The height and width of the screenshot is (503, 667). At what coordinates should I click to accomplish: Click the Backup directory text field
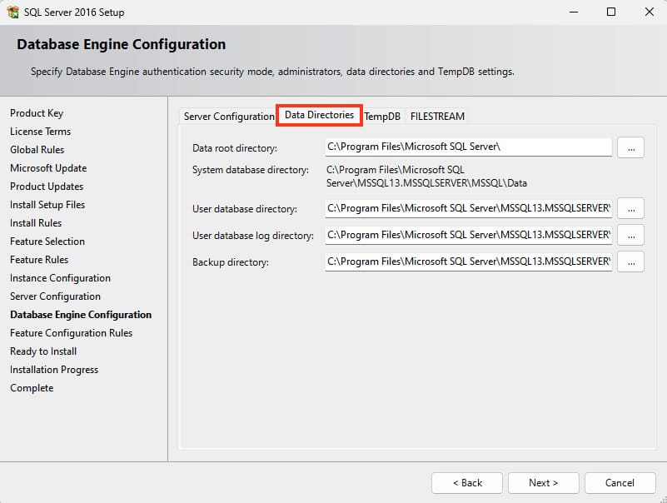coord(468,261)
